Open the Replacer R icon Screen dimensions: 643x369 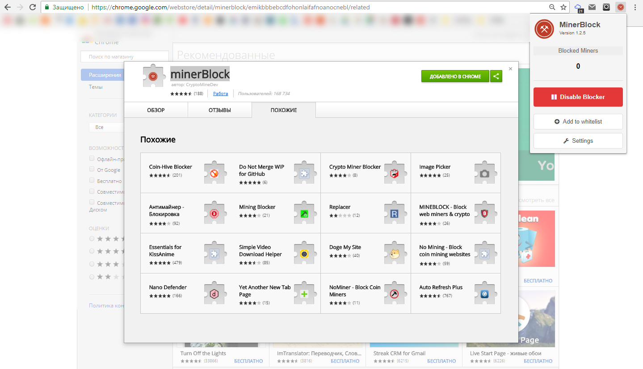click(x=395, y=213)
